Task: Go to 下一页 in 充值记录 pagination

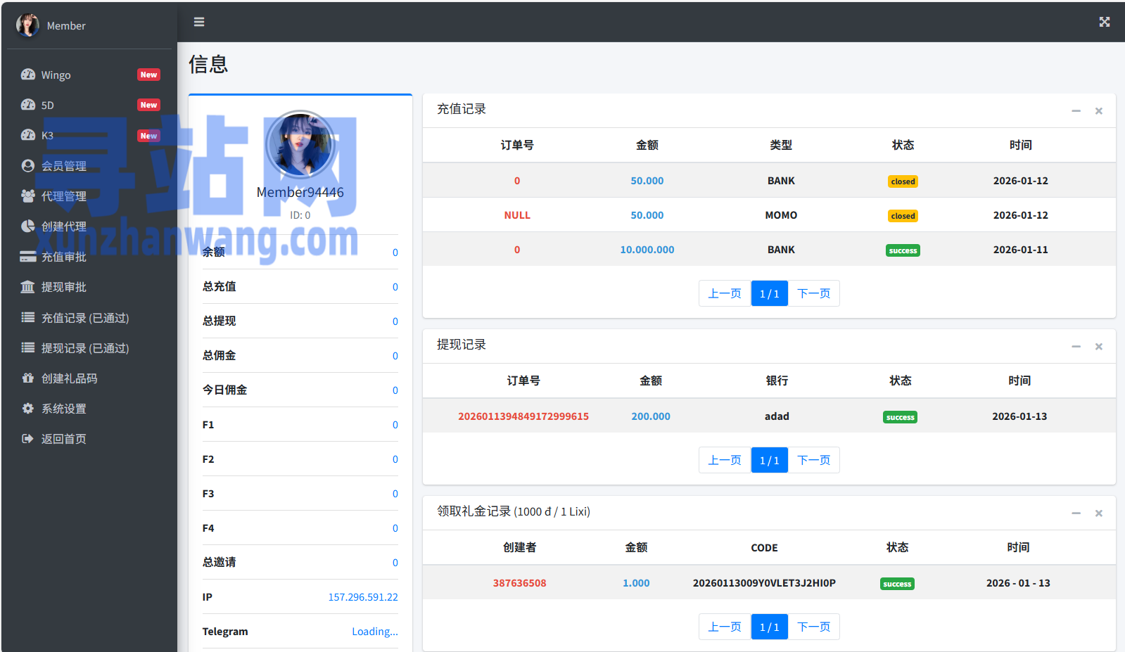Action: 813,294
